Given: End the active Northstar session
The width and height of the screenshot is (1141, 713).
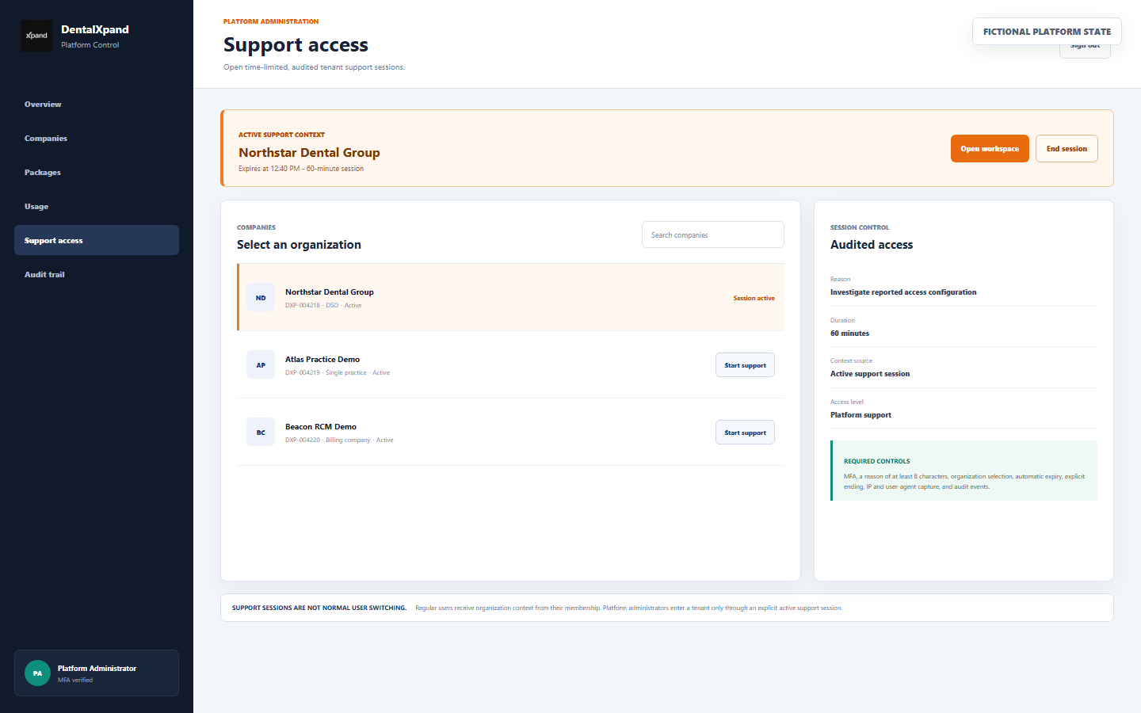Looking at the screenshot, I should click(1067, 149).
